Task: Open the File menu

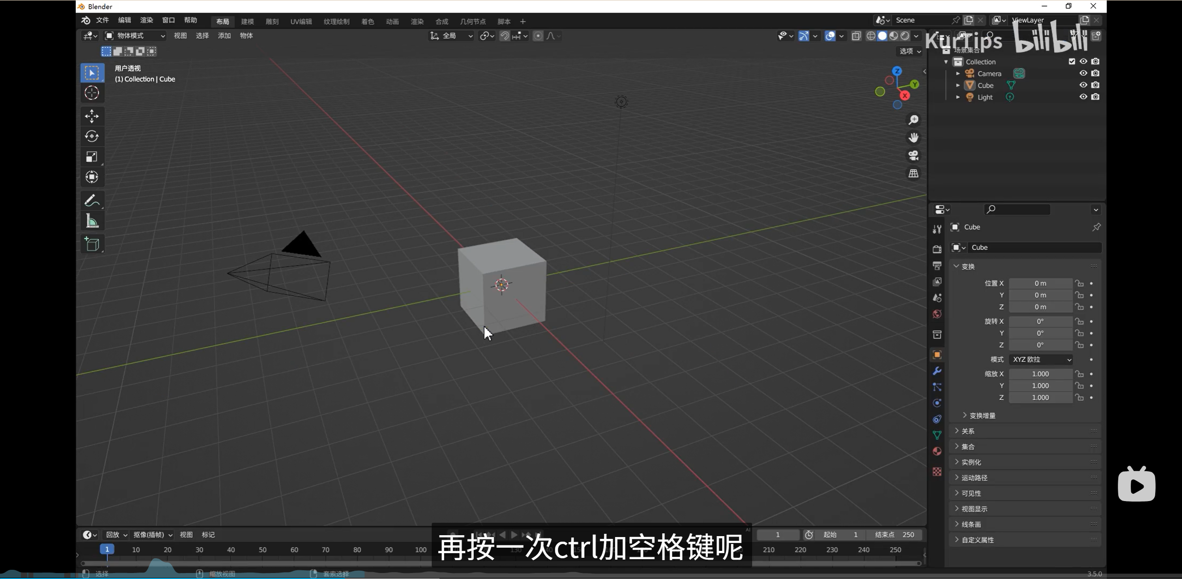Action: click(x=102, y=20)
